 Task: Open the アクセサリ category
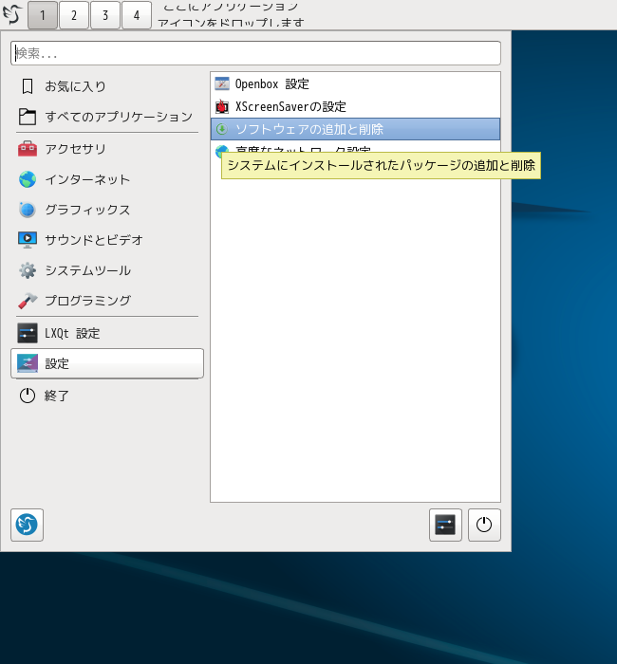pos(106,149)
